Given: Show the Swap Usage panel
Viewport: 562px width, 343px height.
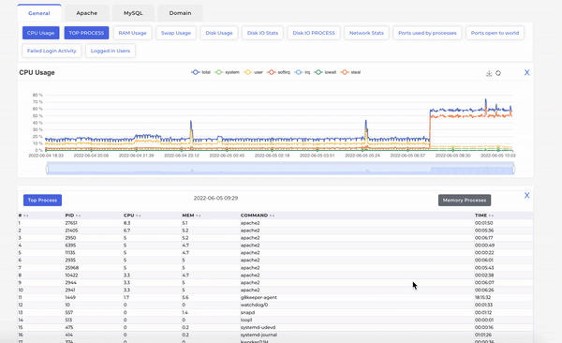Looking at the screenshot, I should [176, 33].
